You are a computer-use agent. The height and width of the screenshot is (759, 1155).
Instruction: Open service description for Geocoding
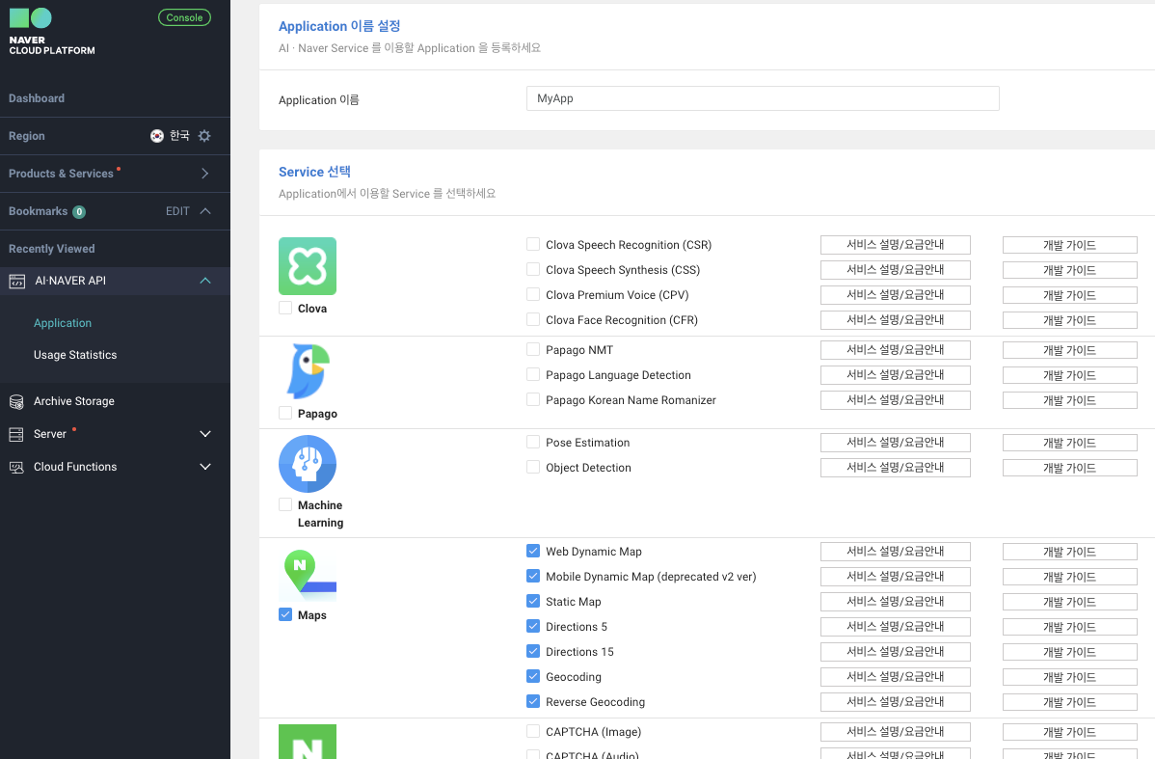pyautogui.click(x=895, y=676)
